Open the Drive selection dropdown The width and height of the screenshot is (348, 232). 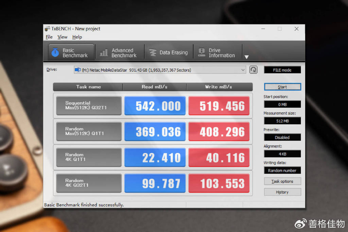(160, 70)
